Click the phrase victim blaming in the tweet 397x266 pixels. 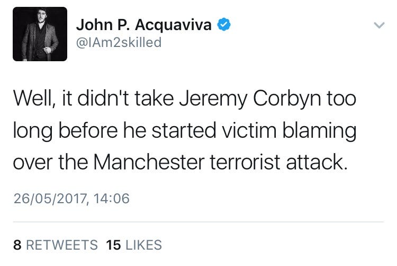(289, 131)
